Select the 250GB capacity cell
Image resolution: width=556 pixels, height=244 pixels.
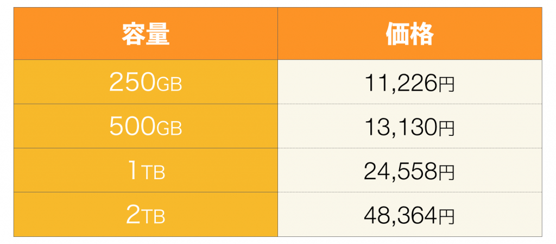[146, 82]
